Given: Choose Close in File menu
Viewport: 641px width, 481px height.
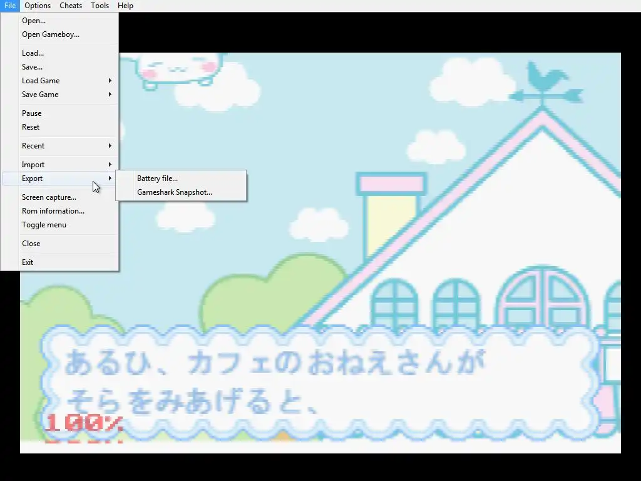Looking at the screenshot, I should pyautogui.click(x=59, y=244).
